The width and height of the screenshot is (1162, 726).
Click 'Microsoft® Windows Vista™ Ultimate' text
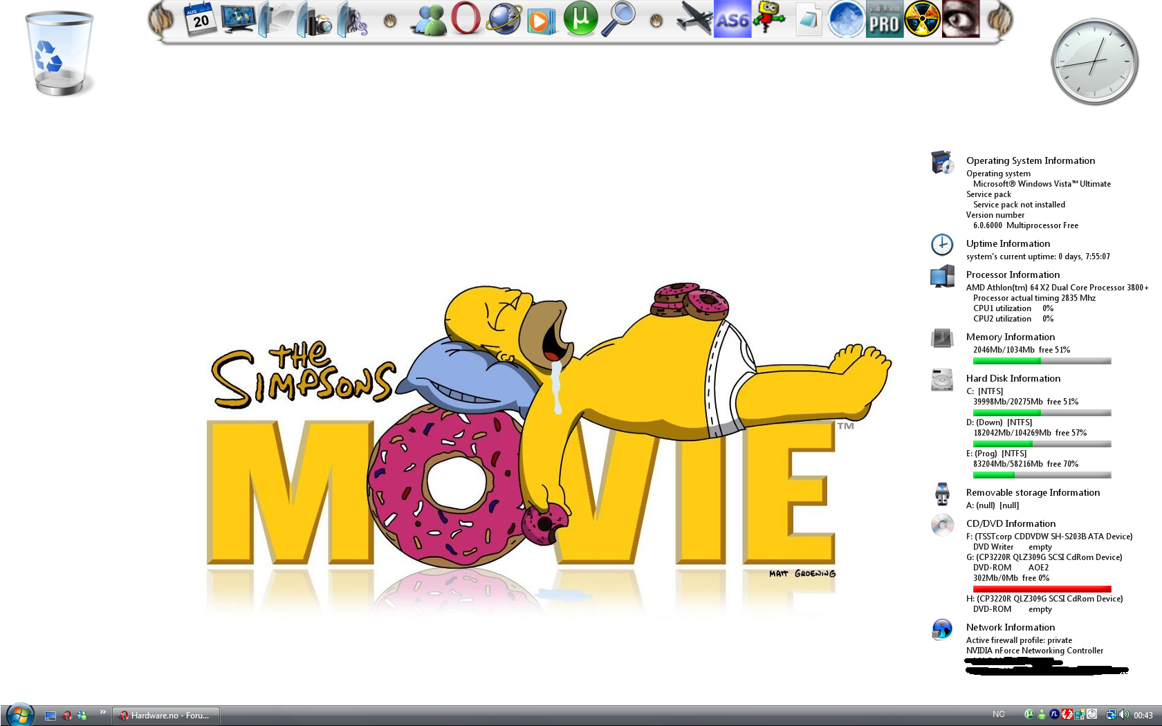tap(1042, 184)
